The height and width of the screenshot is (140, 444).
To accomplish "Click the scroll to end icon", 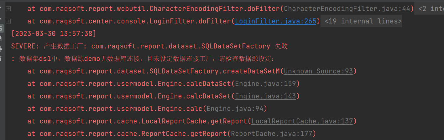I will (1, 38).
